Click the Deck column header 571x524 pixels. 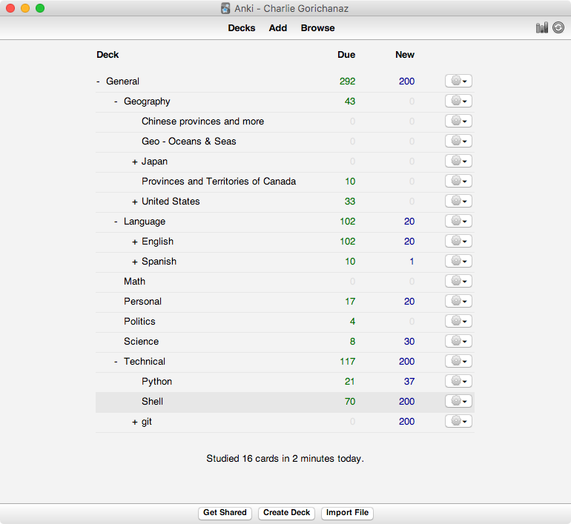pyautogui.click(x=108, y=55)
